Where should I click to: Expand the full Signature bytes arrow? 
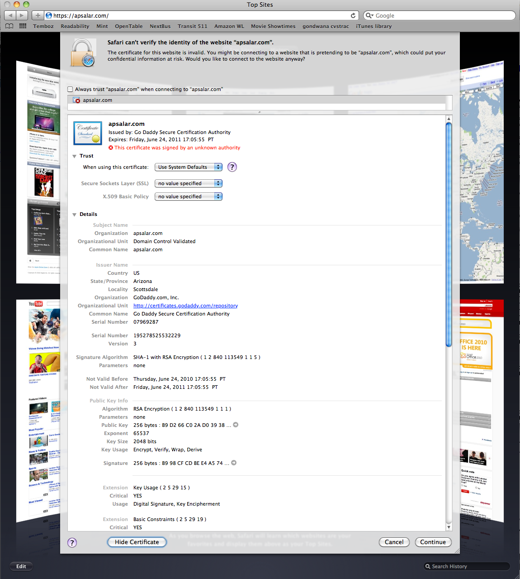[x=234, y=463]
